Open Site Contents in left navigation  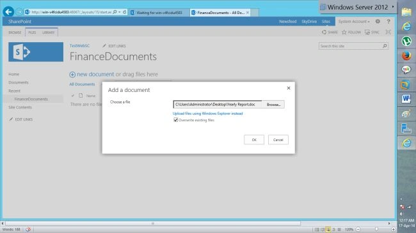(x=20, y=107)
